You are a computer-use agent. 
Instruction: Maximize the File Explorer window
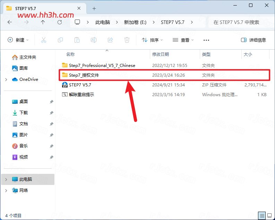[251, 5]
